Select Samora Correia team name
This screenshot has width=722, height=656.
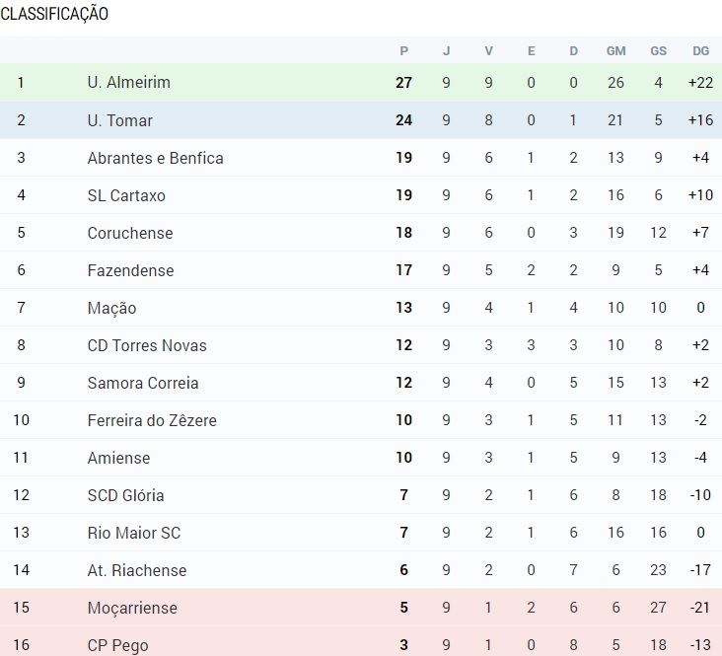tap(143, 383)
